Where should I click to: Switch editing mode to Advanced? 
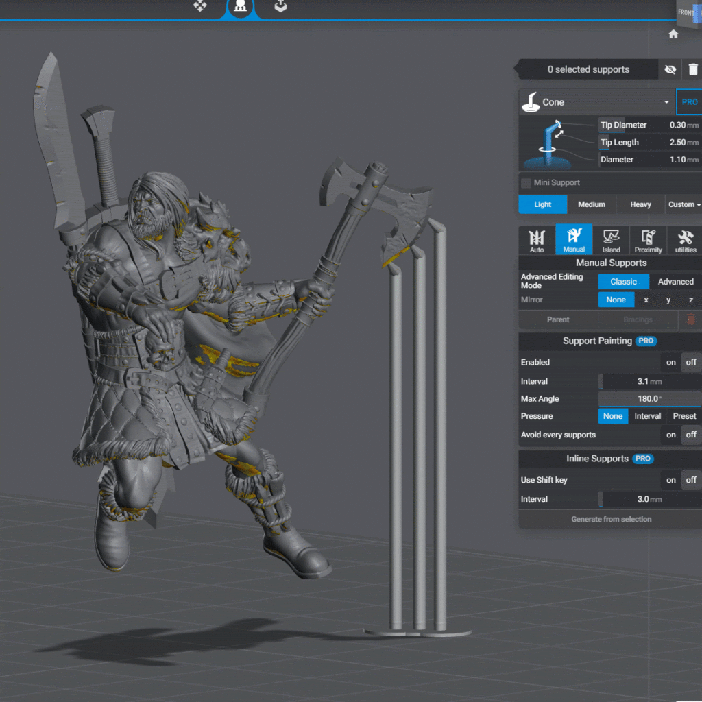[675, 282]
